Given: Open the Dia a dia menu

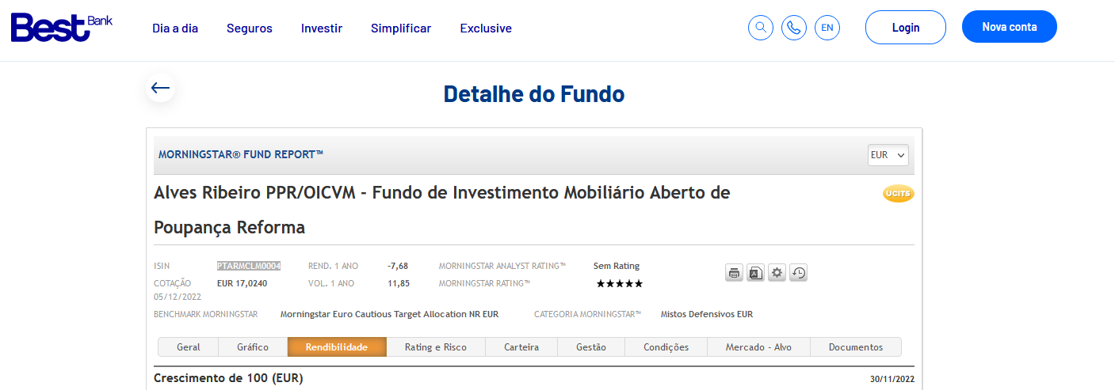Looking at the screenshot, I should click(x=175, y=28).
